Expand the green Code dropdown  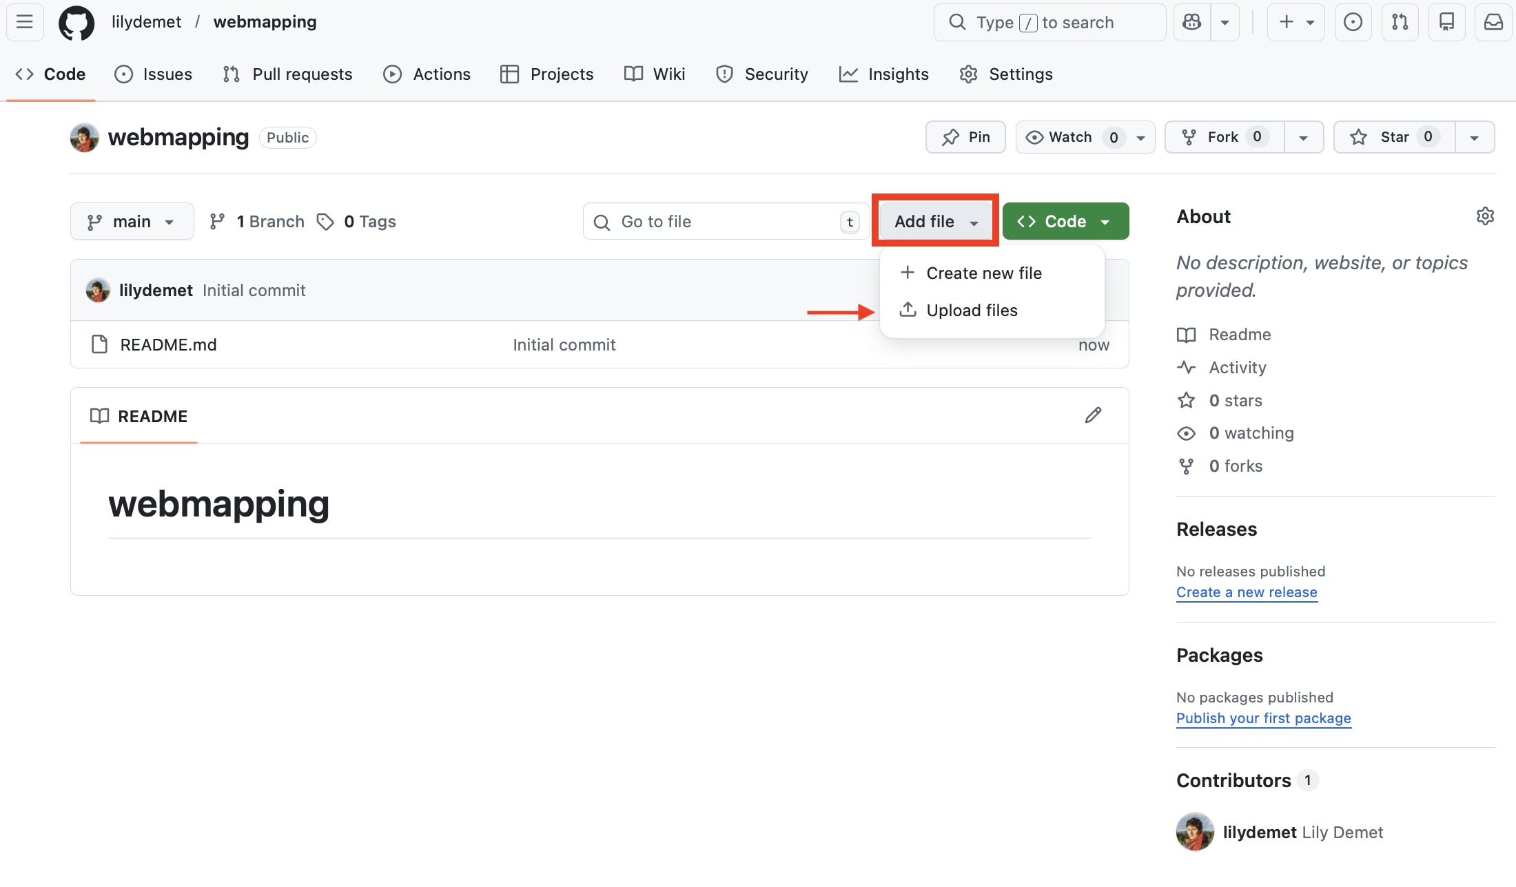pos(1065,222)
